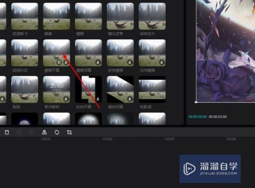Click the 00:03 mark on timeline ruler
Viewport: 255px width, 188px height.
[x=169, y=139]
